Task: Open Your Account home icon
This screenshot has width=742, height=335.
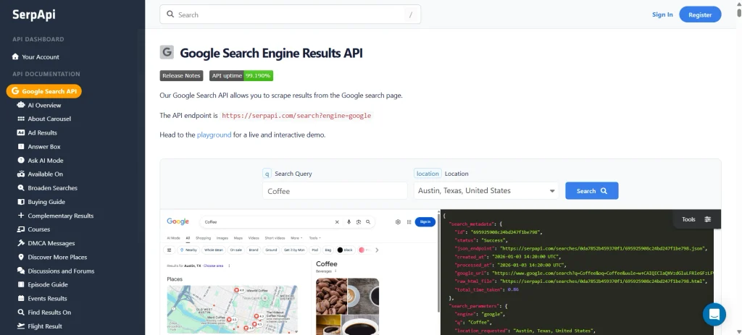Action: click(x=15, y=56)
